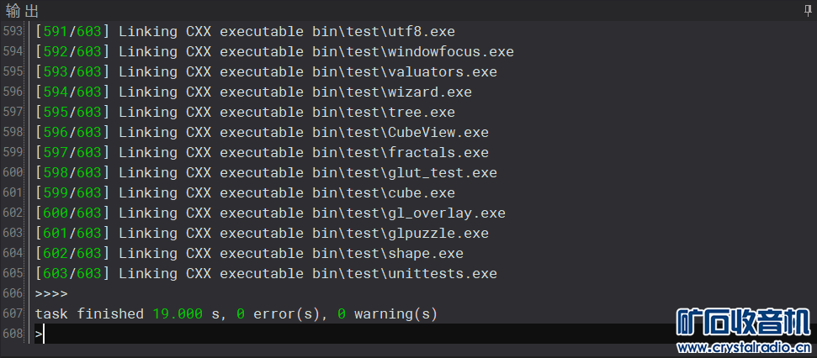Viewport: 817px width, 358px height.
Task: Click the line linking bin\test\utf8.exe
Action: click(x=245, y=32)
